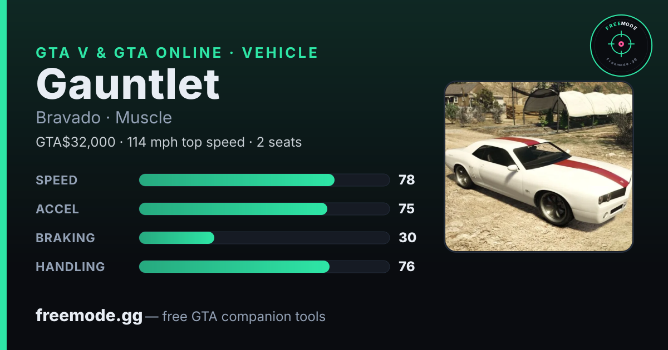
Task: Click the ACCEL stat bar
Action: tap(264, 209)
